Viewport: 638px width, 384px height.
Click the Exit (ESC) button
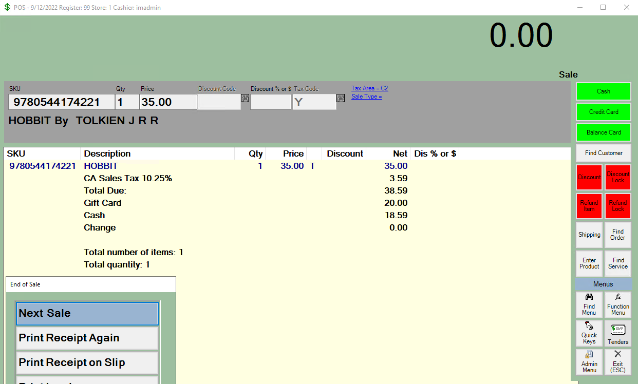618,362
